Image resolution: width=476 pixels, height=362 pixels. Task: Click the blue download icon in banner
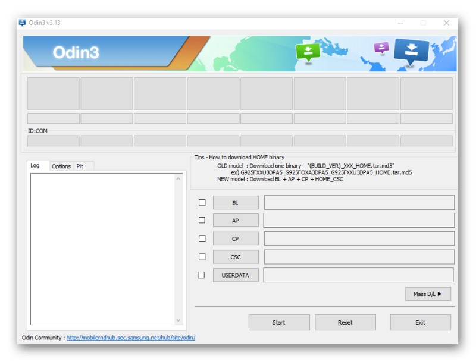click(411, 52)
